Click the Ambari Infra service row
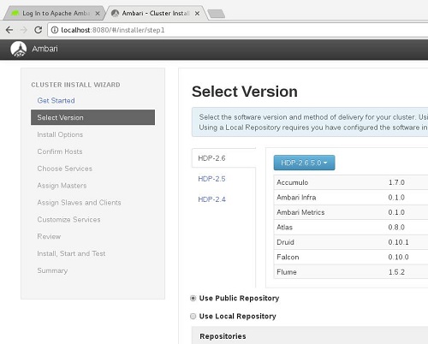This screenshot has width=428, height=344. point(351,198)
